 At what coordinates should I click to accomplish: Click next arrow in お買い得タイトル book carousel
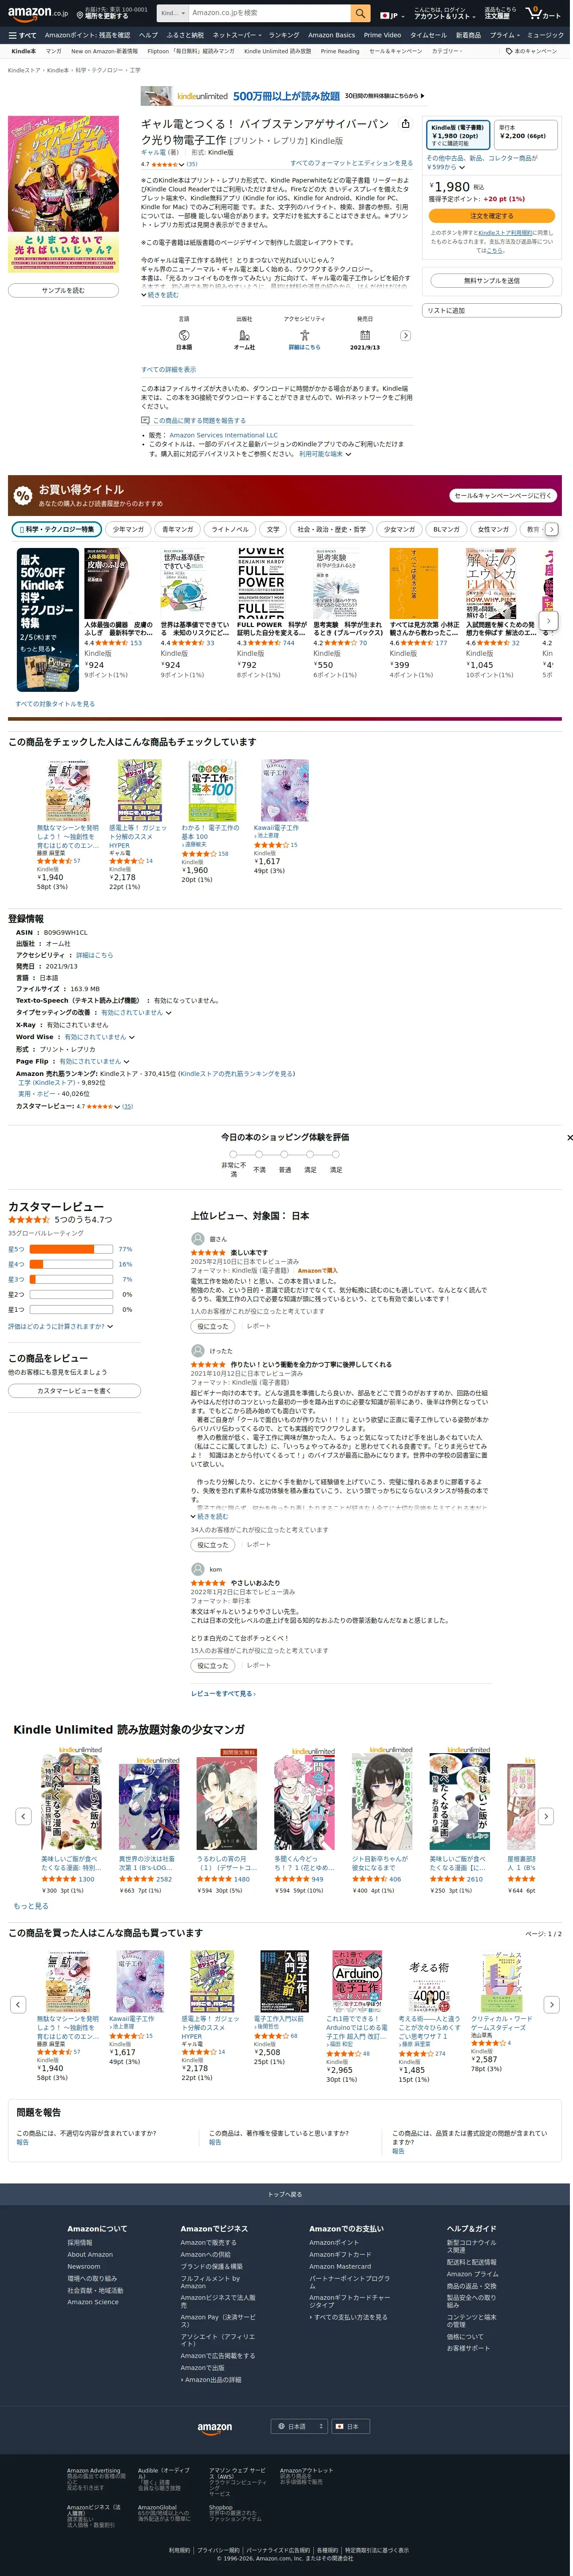click(x=548, y=620)
